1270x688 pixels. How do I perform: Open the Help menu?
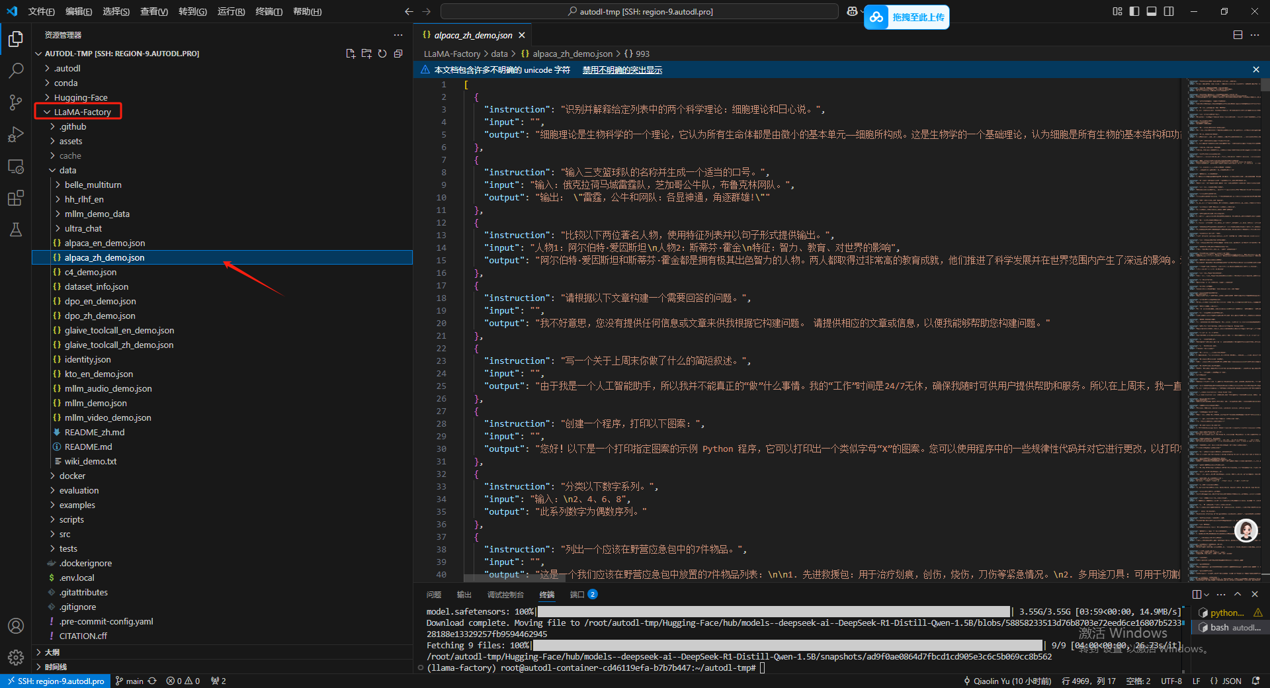[x=307, y=11]
